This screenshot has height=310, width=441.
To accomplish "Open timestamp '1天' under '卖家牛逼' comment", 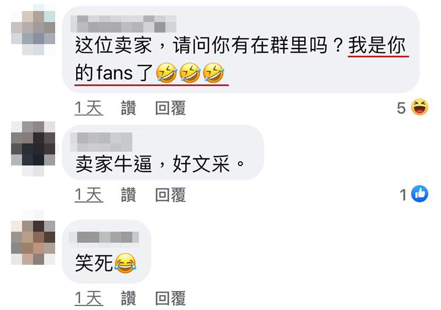I will (x=89, y=195).
